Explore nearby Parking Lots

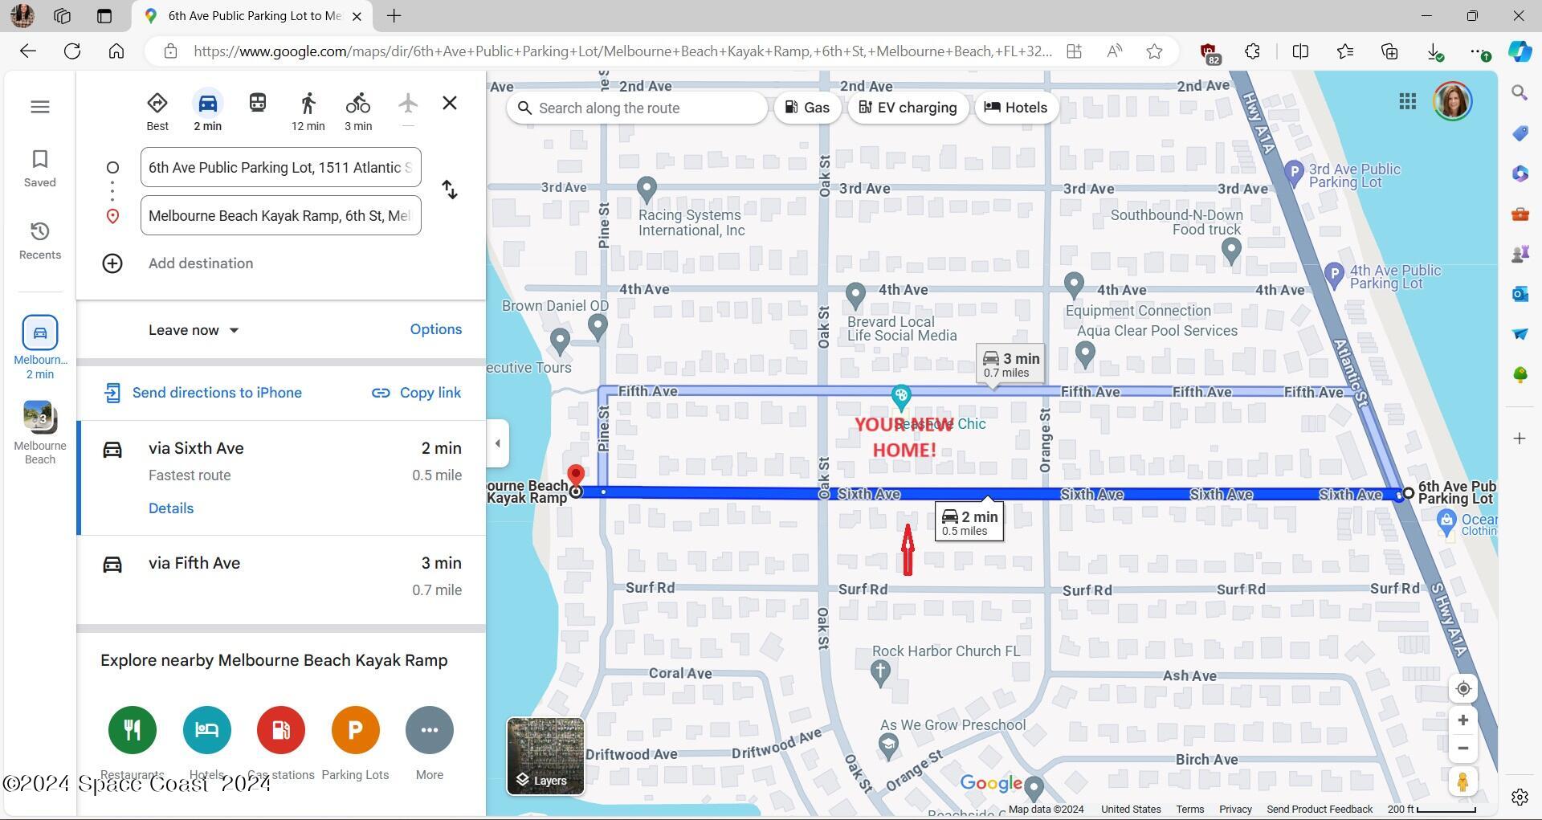pos(355,743)
